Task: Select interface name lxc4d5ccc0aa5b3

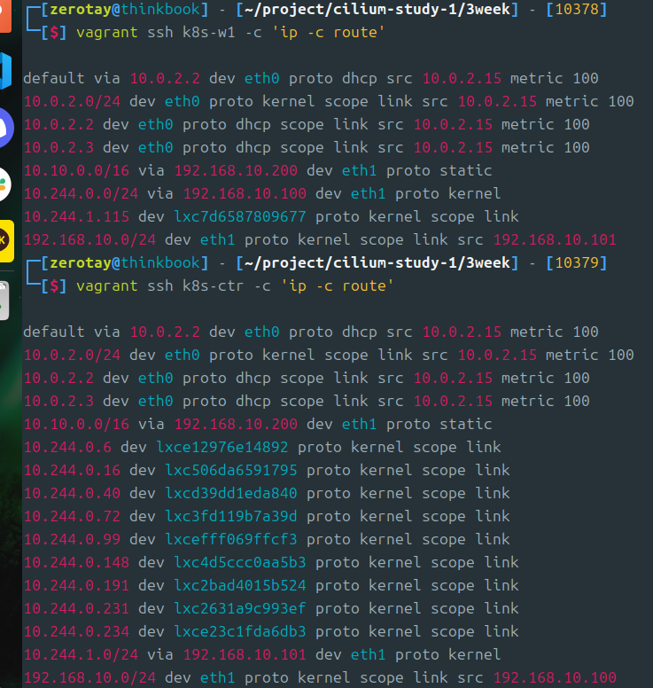Action: pyautogui.click(x=240, y=562)
